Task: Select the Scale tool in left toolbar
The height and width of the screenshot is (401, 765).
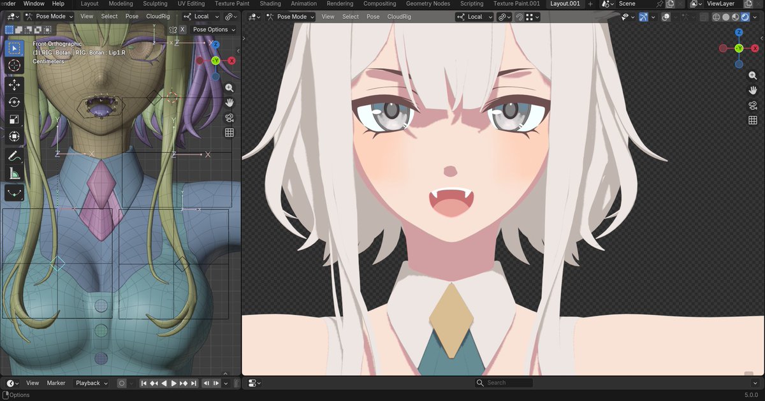Action: point(14,119)
